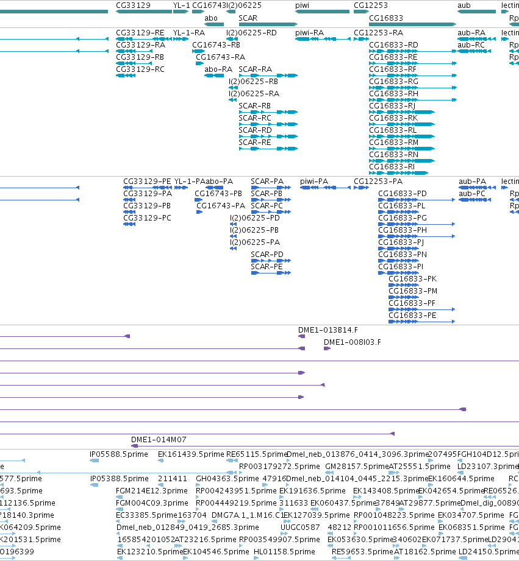Click EST EC33385.5prime
Image resolution: width=519 pixels, height=561 pixels.
click(x=118, y=521)
